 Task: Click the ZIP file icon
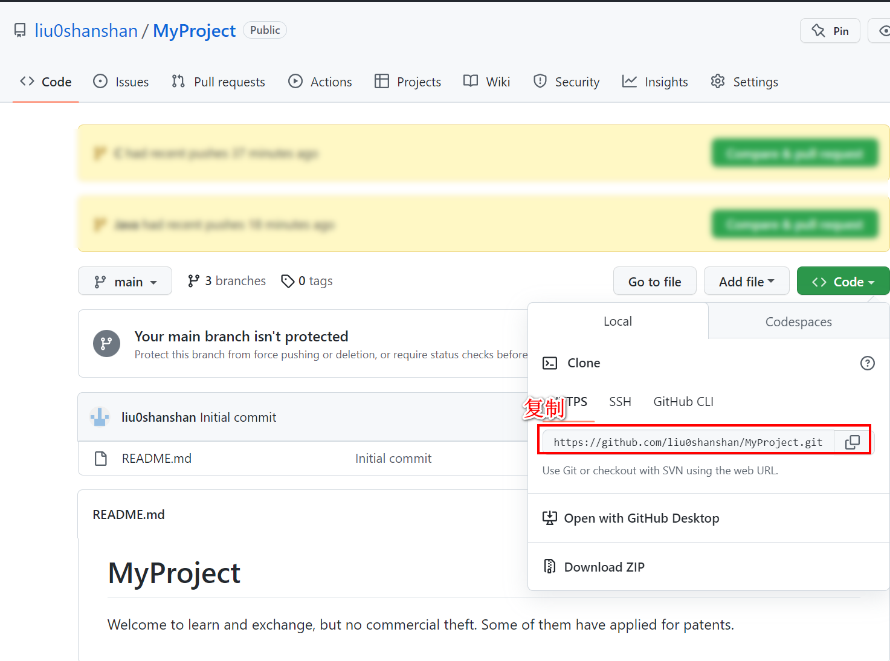(550, 566)
